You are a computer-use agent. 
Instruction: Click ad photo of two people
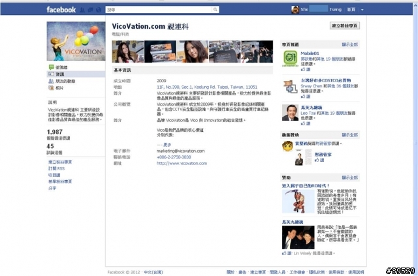298,238
